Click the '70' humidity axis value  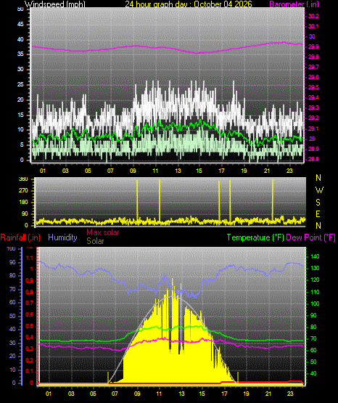(x=12, y=290)
